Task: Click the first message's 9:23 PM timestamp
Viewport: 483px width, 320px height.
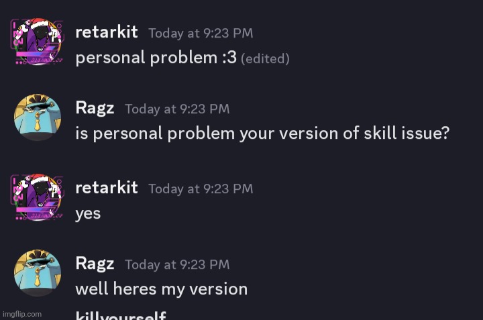Action: click(201, 33)
